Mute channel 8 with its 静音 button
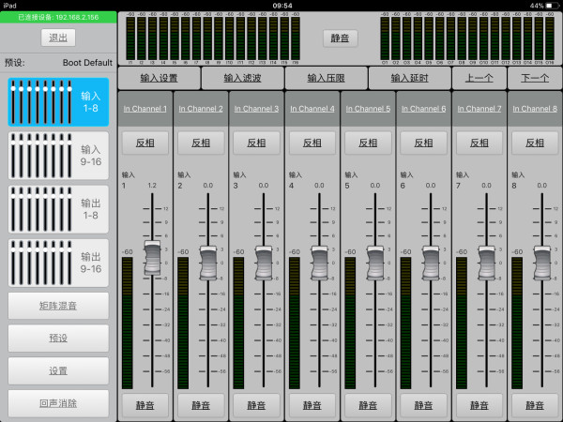563x422 pixels. [x=535, y=405]
